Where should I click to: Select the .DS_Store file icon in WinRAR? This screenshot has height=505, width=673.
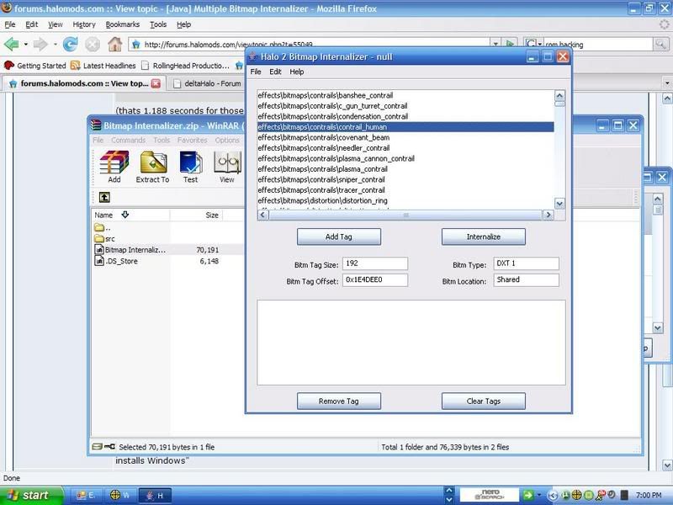coord(99,261)
